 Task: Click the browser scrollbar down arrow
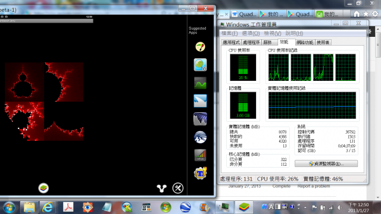[378, 197]
